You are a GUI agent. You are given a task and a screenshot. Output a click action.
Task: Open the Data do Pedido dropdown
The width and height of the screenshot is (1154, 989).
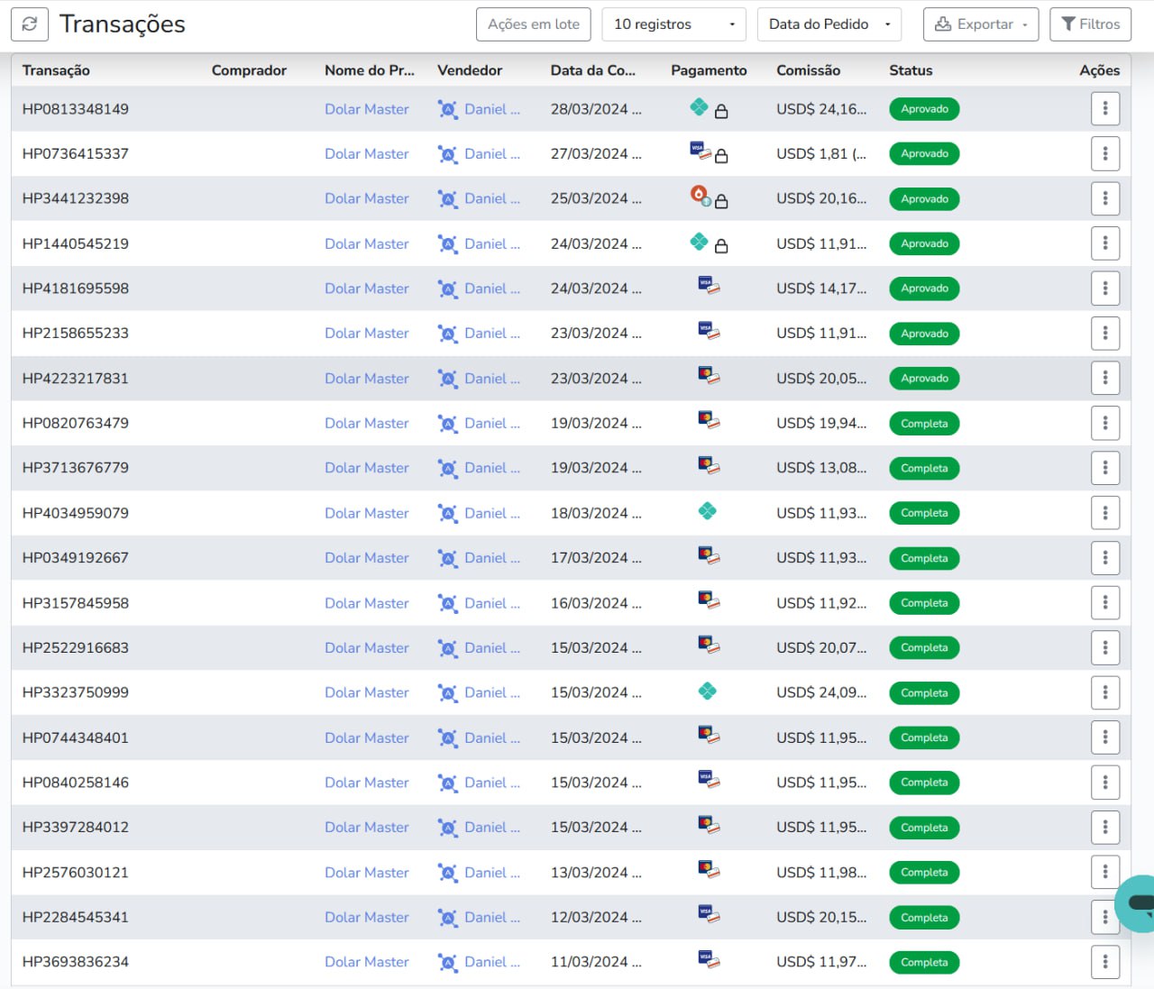coord(829,24)
